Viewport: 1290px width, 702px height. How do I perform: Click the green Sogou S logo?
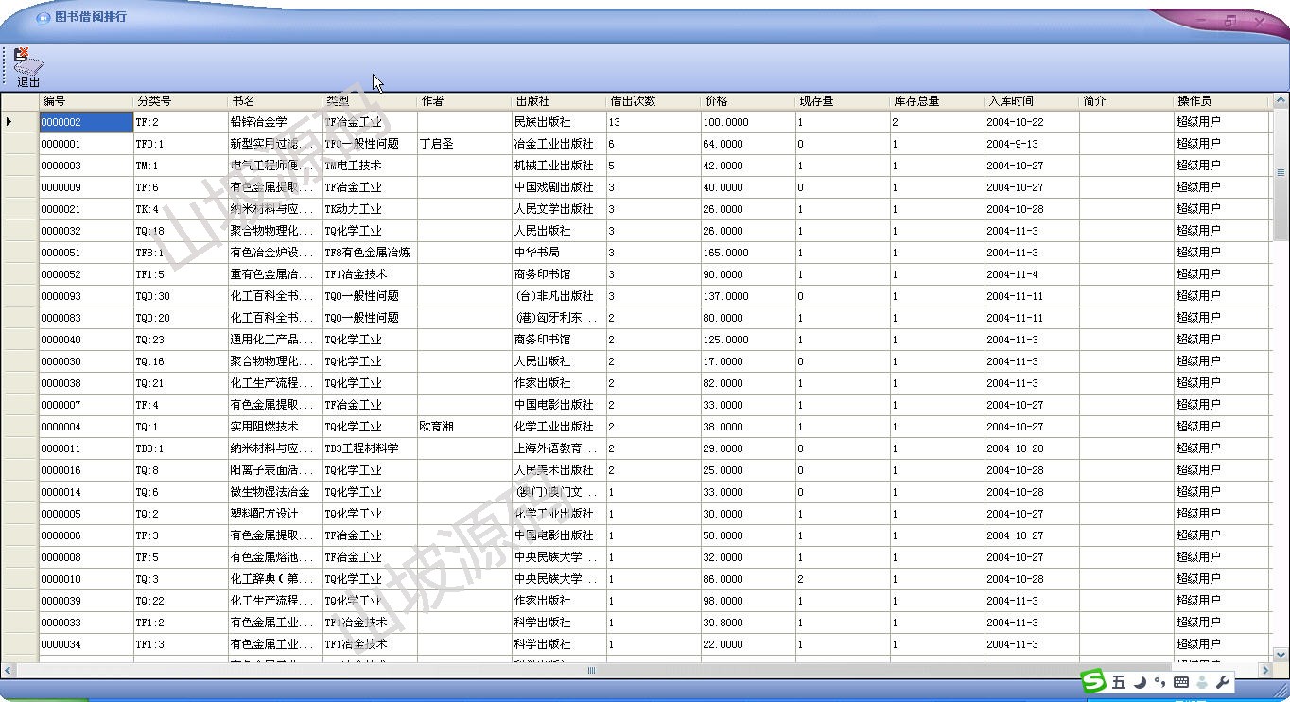click(1094, 681)
